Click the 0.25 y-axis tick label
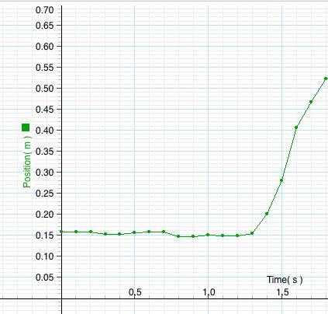Image resolution: width=328 pixels, height=314 pixels. coord(44,193)
